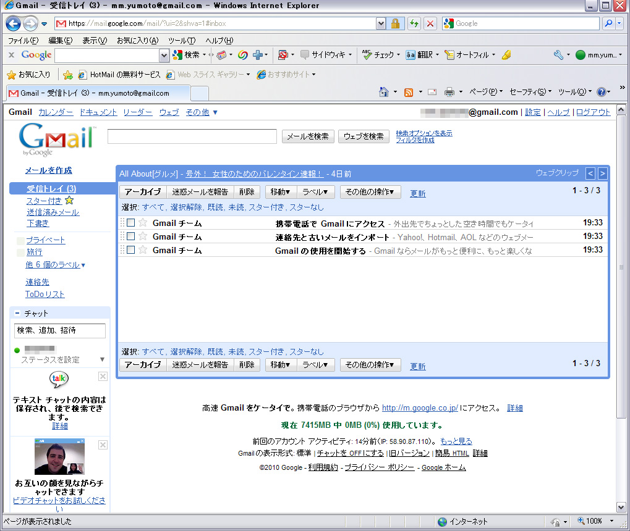Open the 受信トレイ (3) inbox link

click(51, 189)
